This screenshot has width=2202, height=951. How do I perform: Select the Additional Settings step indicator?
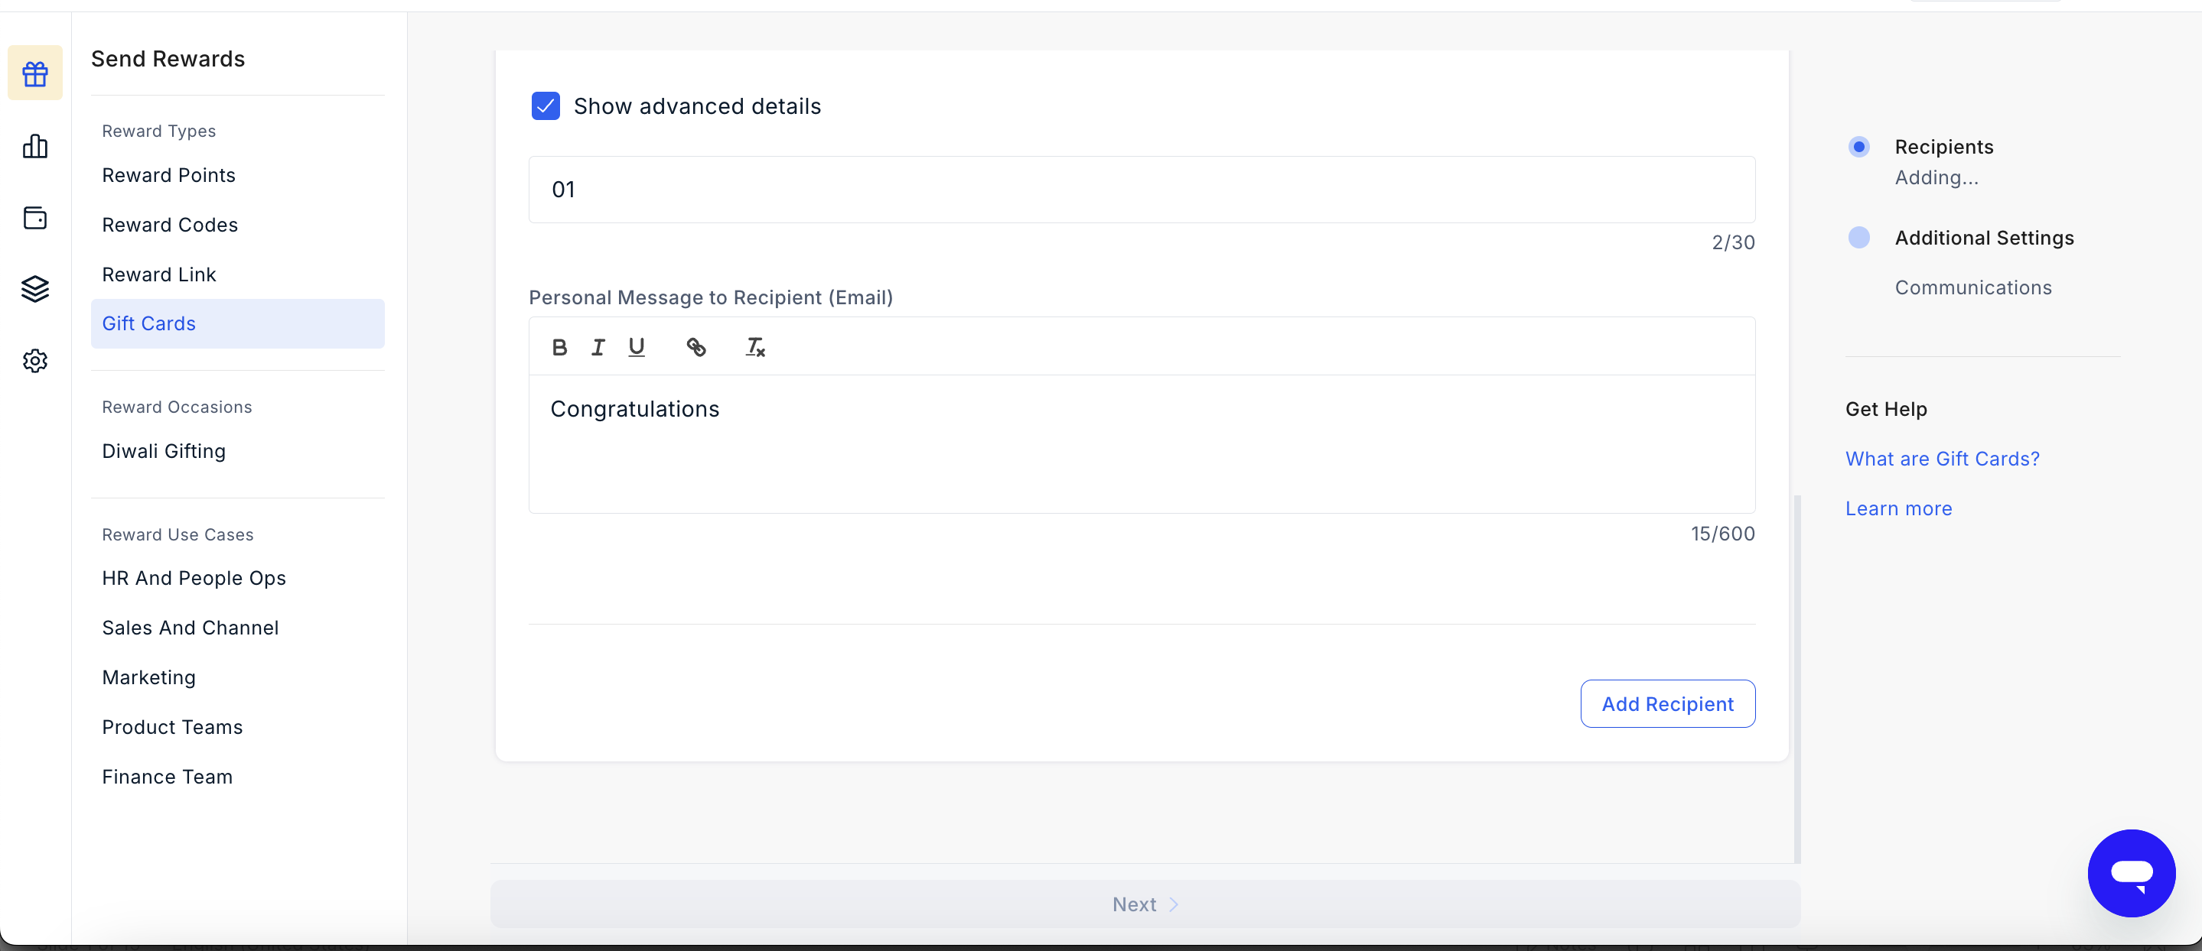[x=1858, y=238]
